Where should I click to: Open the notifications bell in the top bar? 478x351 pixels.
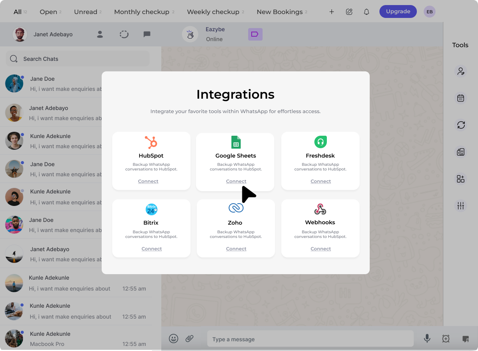[366, 12]
